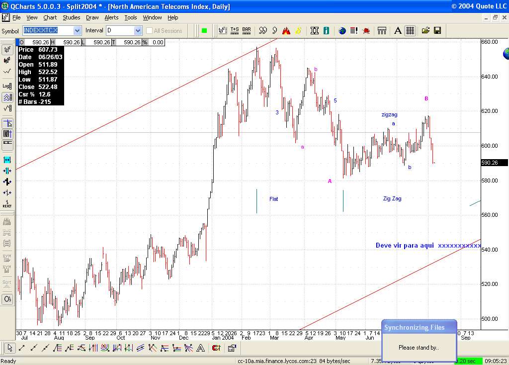Image resolution: width=509 pixels, height=365 pixels.
Task: Open the globe web browser icon
Action: coord(341,30)
